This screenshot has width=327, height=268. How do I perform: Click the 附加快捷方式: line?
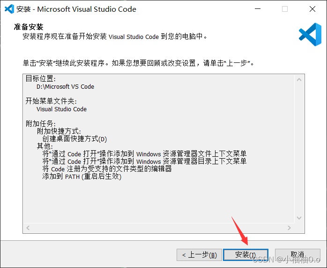(x=59, y=131)
